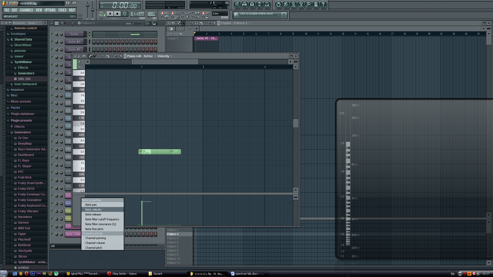Image resolution: width=493 pixels, height=277 pixels.
Task: Toggle the piano roll view button
Action: [252, 4]
